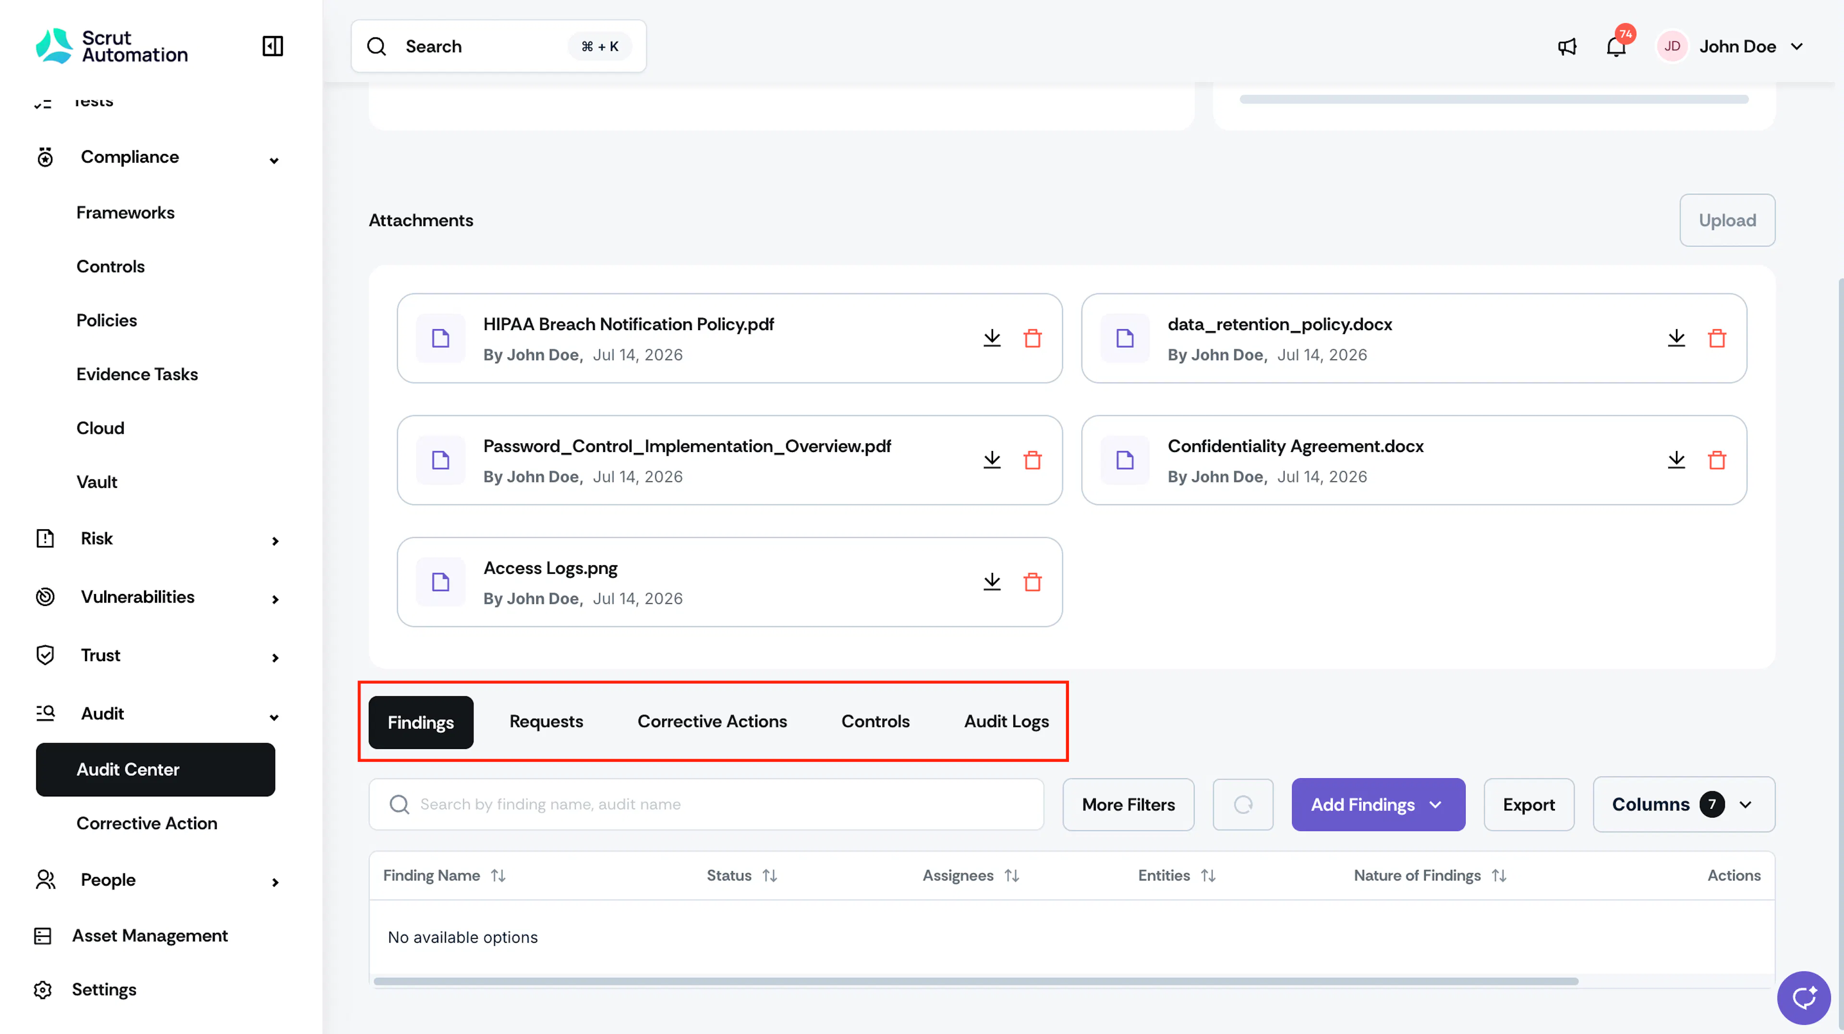Click the Upload attachments button
Image resolution: width=1844 pixels, height=1034 pixels.
click(x=1727, y=220)
